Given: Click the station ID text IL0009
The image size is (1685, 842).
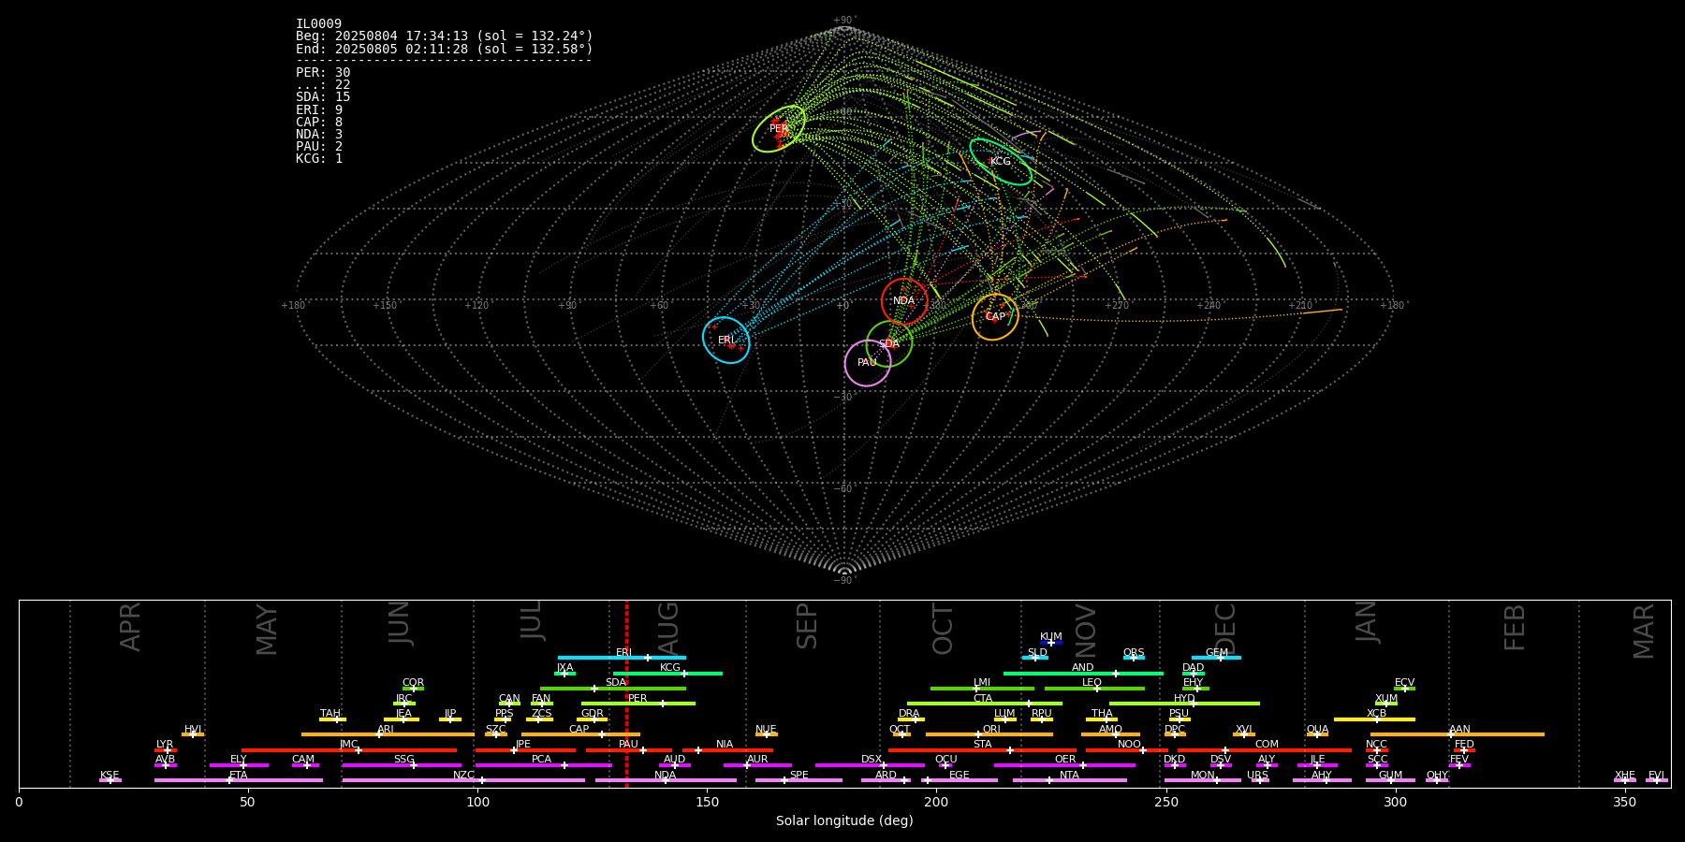Looking at the screenshot, I should [x=319, y=24].
